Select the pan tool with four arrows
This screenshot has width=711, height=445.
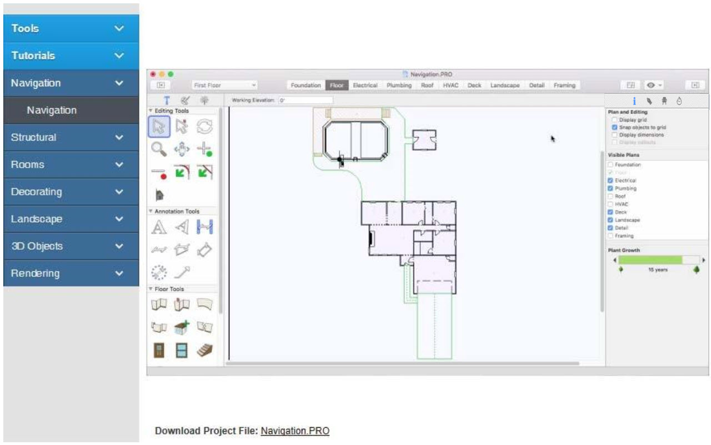(x=182, y=149)
